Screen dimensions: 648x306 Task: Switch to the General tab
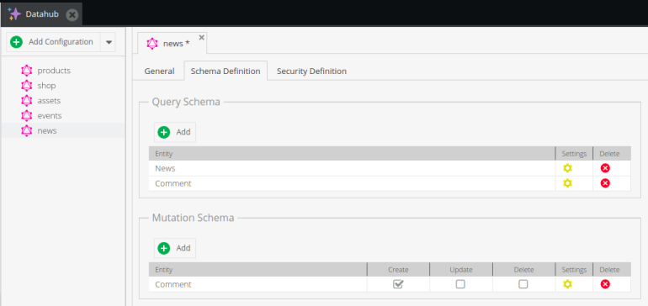click(159, 71)
